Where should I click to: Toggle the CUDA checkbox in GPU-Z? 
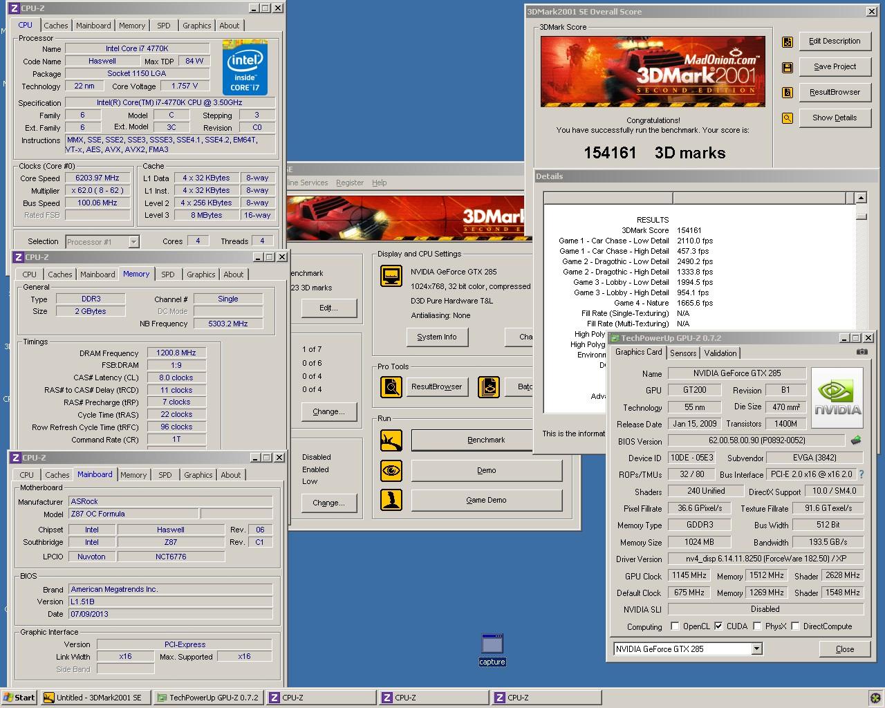click(718, 626)
